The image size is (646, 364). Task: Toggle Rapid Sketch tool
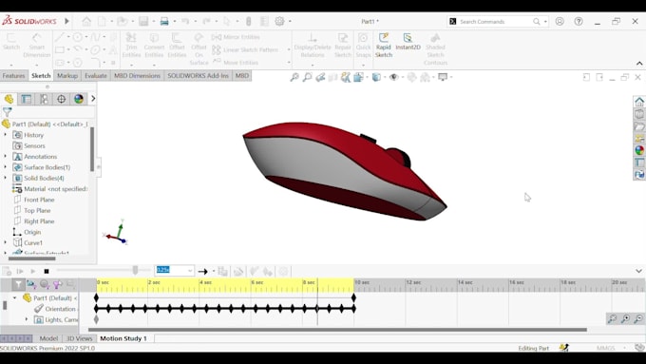click(x=383, y=45)
